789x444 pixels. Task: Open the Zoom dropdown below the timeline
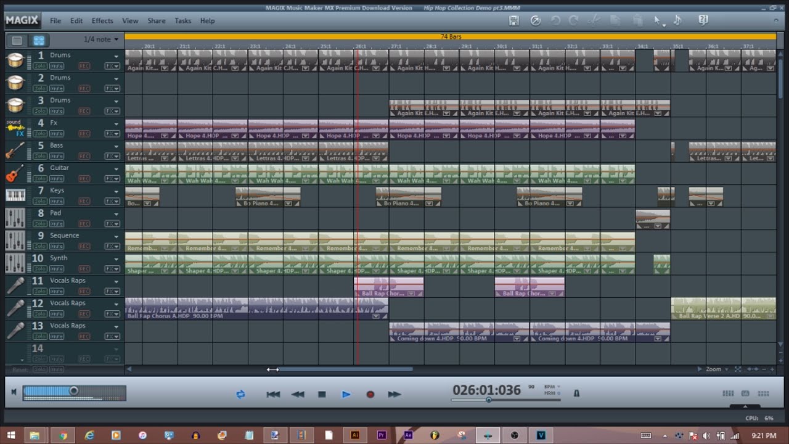pyautogui.click(x=717, y=369)
